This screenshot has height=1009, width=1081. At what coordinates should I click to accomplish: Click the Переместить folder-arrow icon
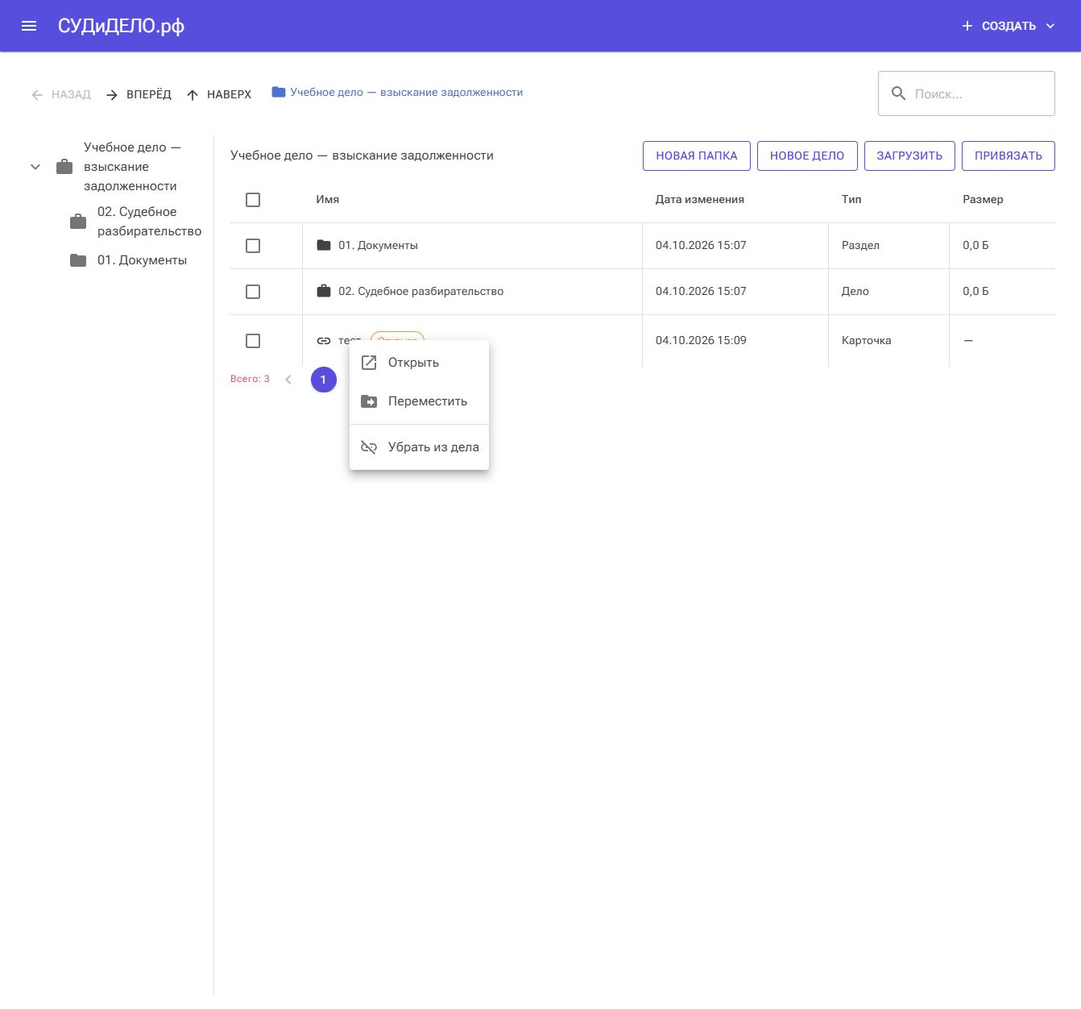pyautogui.click(x=369, y=401)
